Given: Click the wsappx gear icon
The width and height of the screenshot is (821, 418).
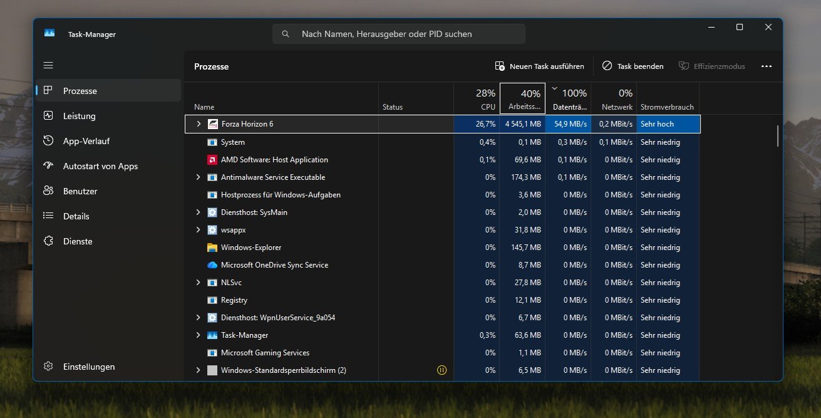Looking at the screenshot, I should coord(212,230).
